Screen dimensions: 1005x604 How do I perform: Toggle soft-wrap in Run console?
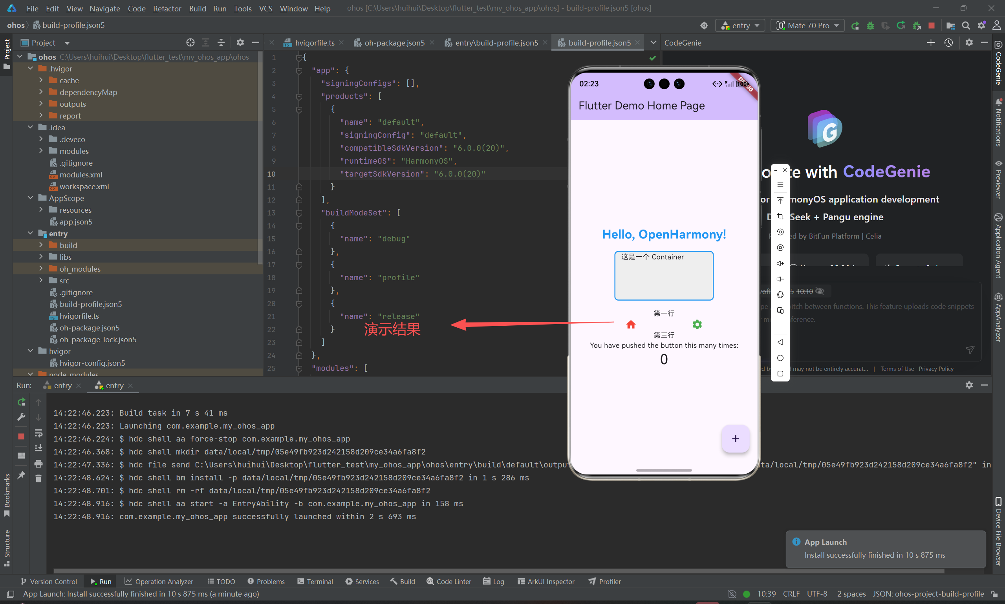(38, 432)
